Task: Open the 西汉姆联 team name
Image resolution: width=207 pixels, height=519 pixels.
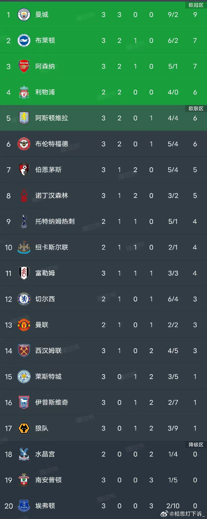Action: (x=49, y=351)
